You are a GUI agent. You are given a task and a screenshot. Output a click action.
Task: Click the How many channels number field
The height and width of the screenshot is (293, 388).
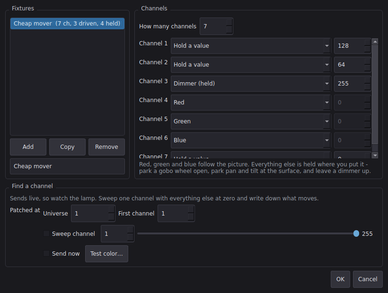(216, 26)
